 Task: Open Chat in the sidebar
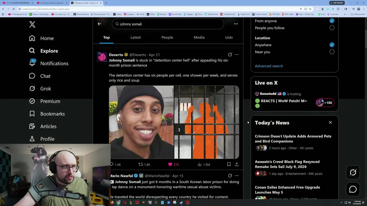pyautogui.click(x=40, y=76)
